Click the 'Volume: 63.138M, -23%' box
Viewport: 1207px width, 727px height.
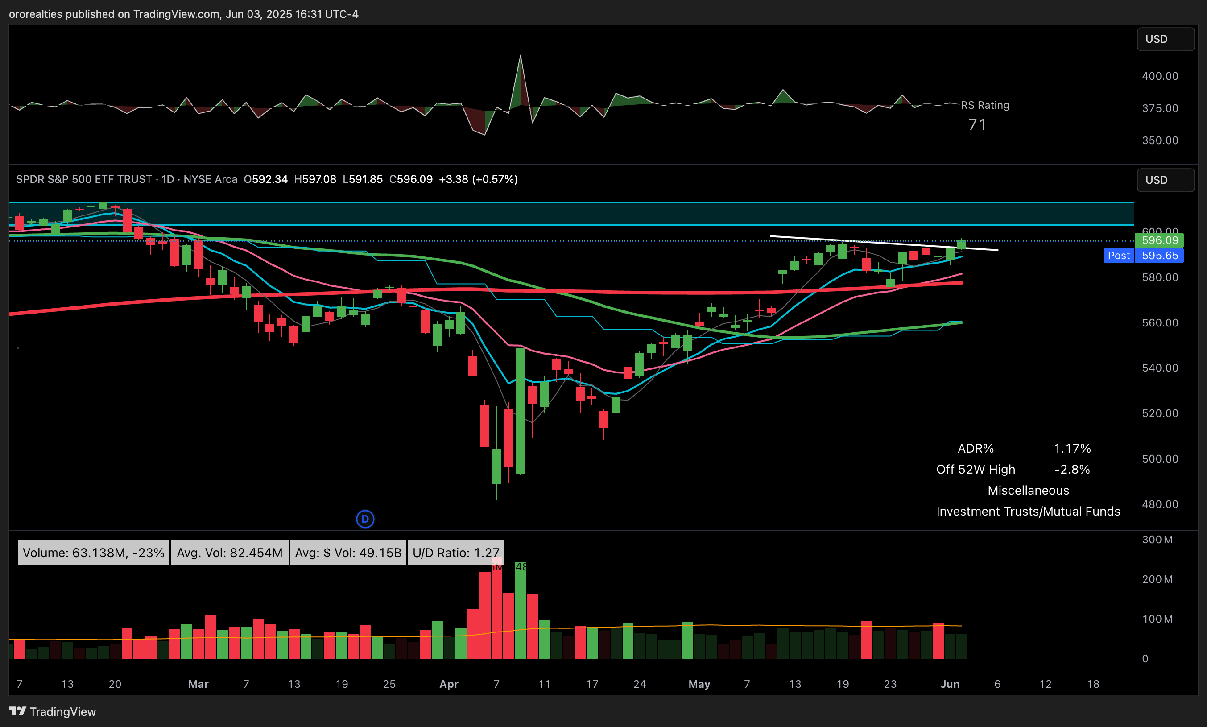tap(94, 553)
